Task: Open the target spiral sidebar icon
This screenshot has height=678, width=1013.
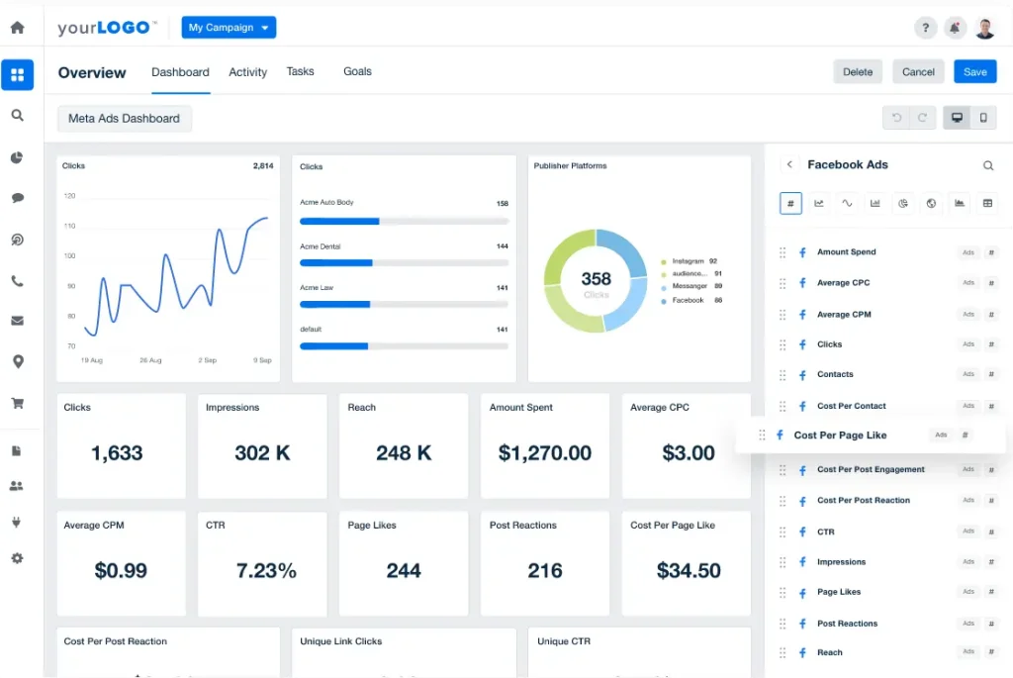Action: pyautogui.click(x=18, y=240)
